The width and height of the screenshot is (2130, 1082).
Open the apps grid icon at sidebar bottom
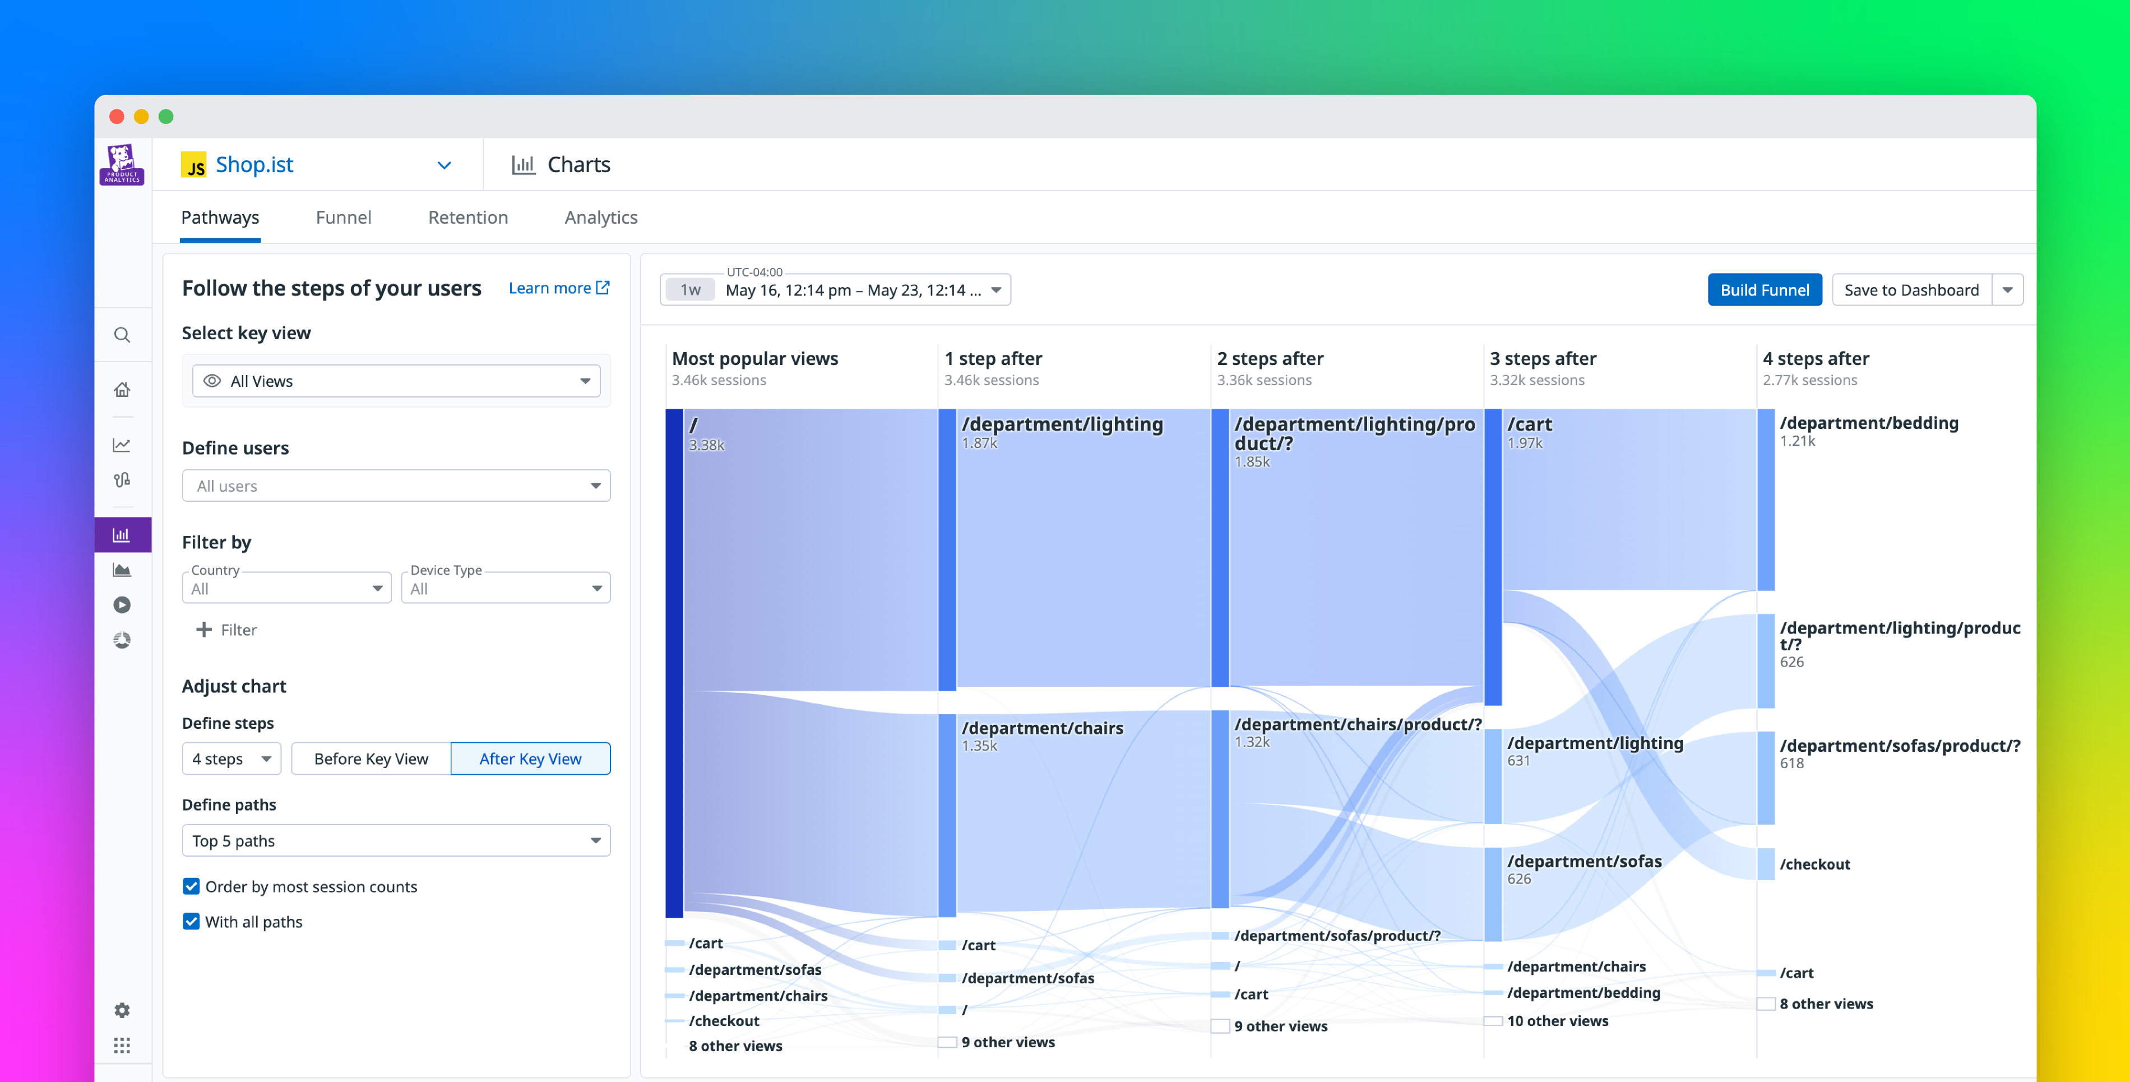[122, 1045]
